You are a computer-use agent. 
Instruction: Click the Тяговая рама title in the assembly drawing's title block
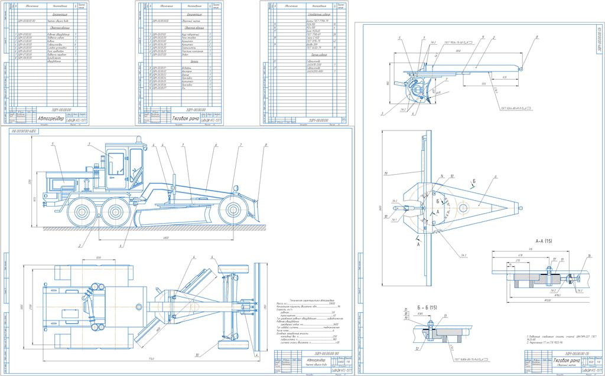tap(567, 361)
